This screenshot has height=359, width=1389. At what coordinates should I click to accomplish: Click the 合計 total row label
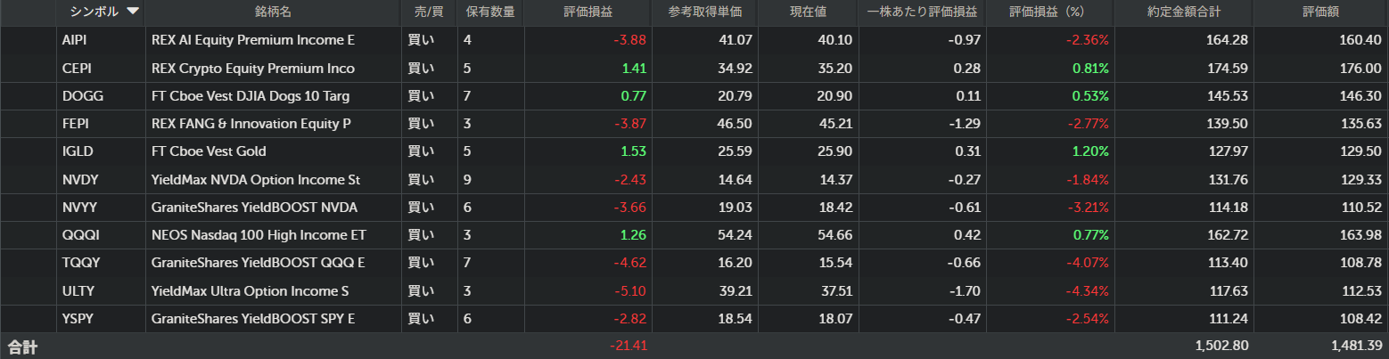(23, 346)
